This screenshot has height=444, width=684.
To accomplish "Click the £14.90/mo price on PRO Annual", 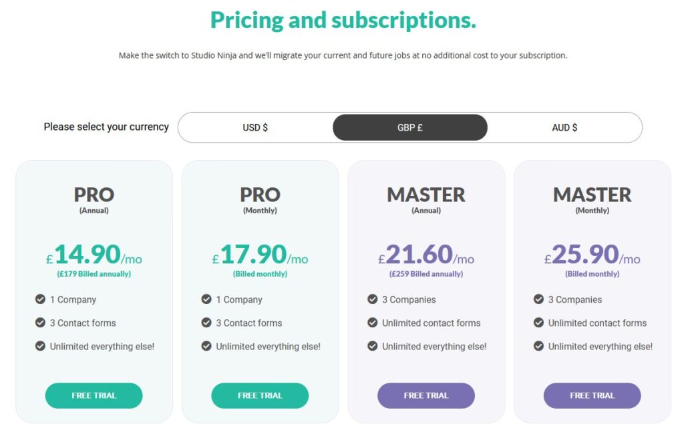I will point(94,254).
